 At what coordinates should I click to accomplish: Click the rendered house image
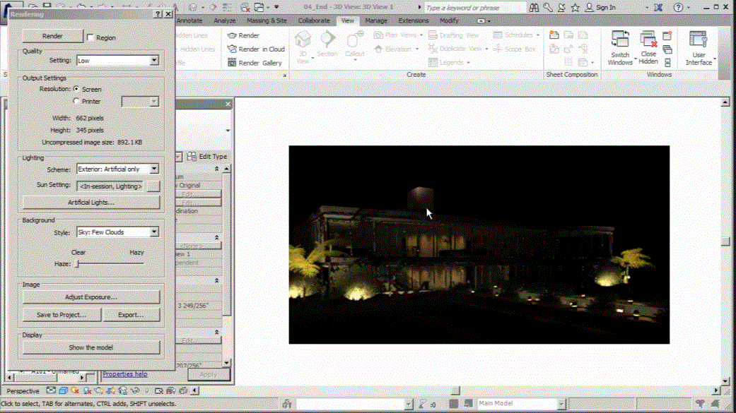tap(479, 245)
